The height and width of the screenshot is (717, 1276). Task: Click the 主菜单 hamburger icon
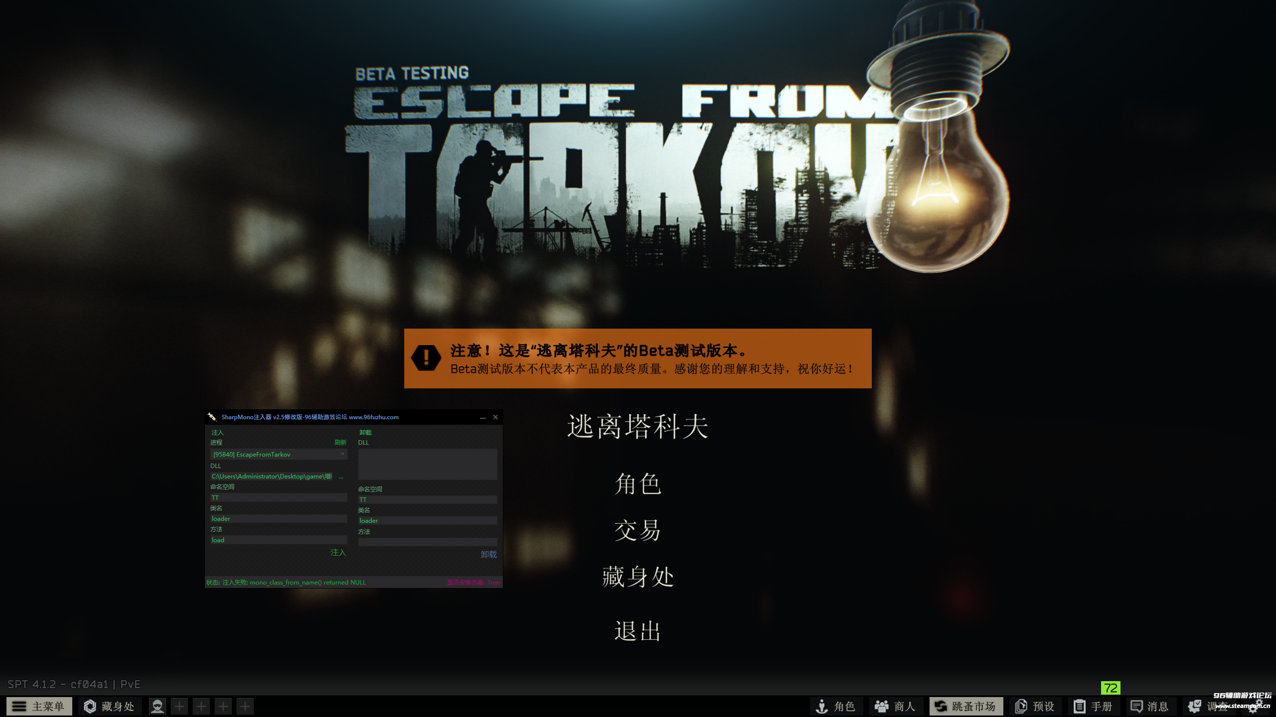(x=19, y=706)
